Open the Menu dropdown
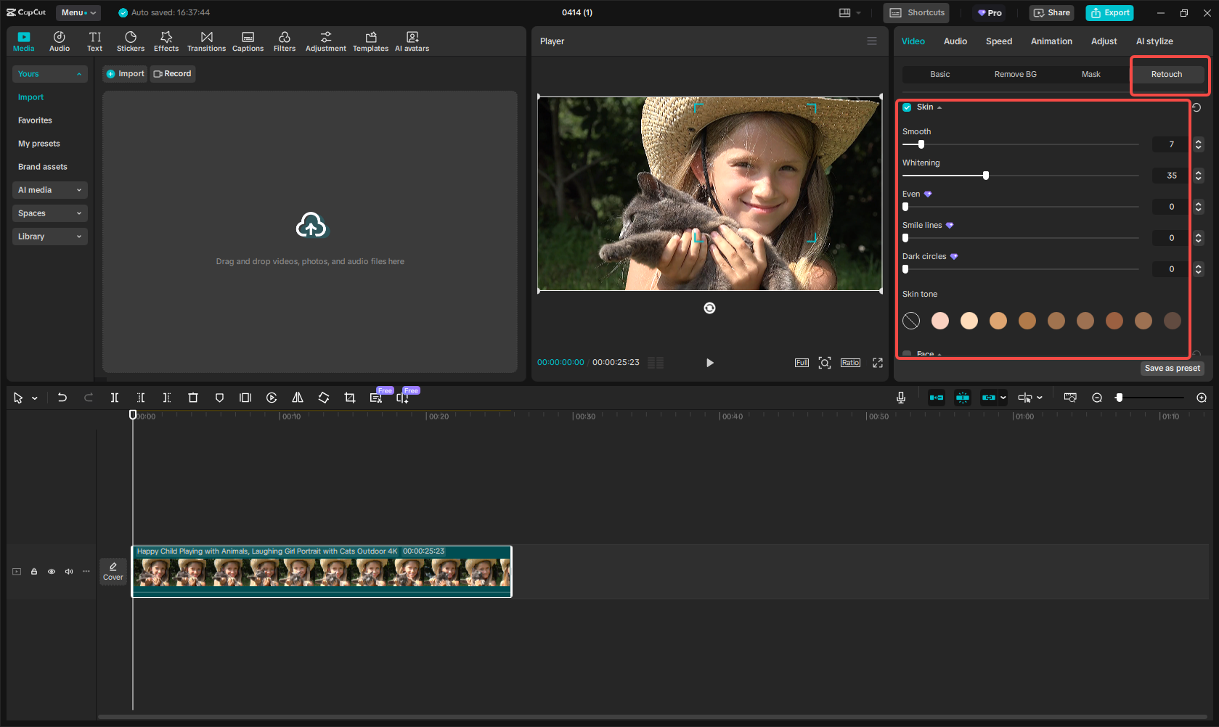 point(78,12)
